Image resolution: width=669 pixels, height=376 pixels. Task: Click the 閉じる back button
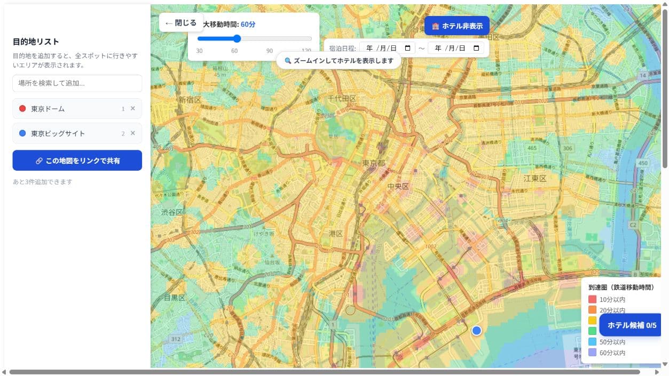(181, 23)
